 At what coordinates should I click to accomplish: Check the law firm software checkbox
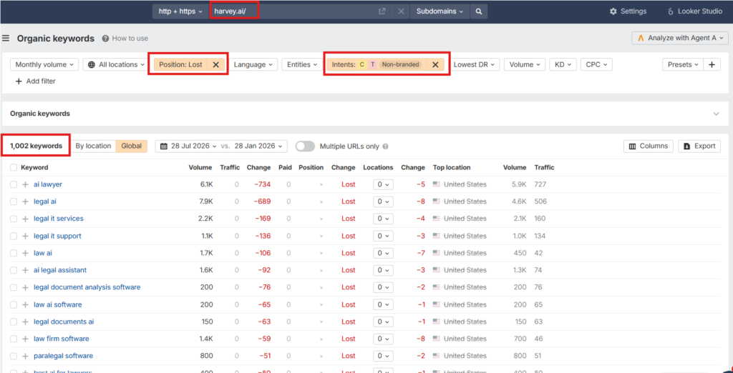tap(14, 339)
